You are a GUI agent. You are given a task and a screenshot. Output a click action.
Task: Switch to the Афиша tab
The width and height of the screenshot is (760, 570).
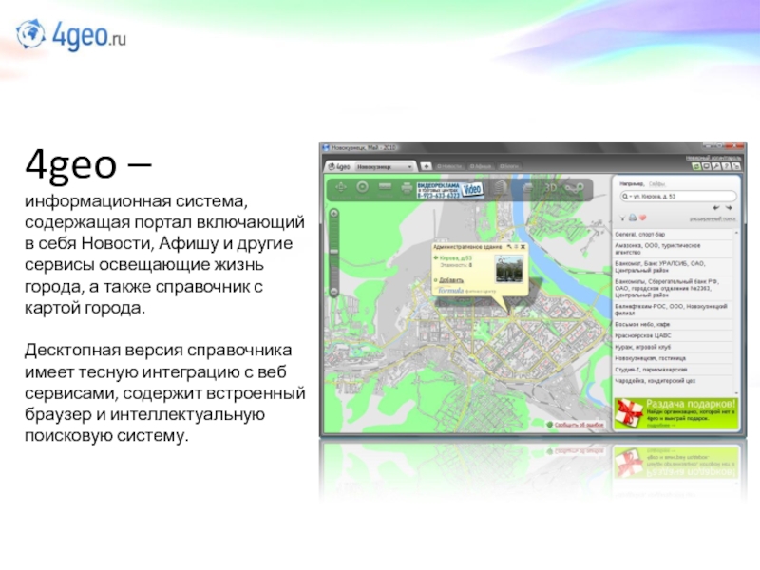click(x=482, y=166)
